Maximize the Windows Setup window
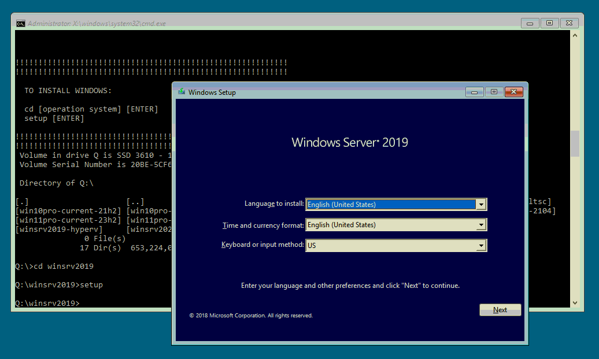The image size is (599, 359). click(x=493, y=92)
